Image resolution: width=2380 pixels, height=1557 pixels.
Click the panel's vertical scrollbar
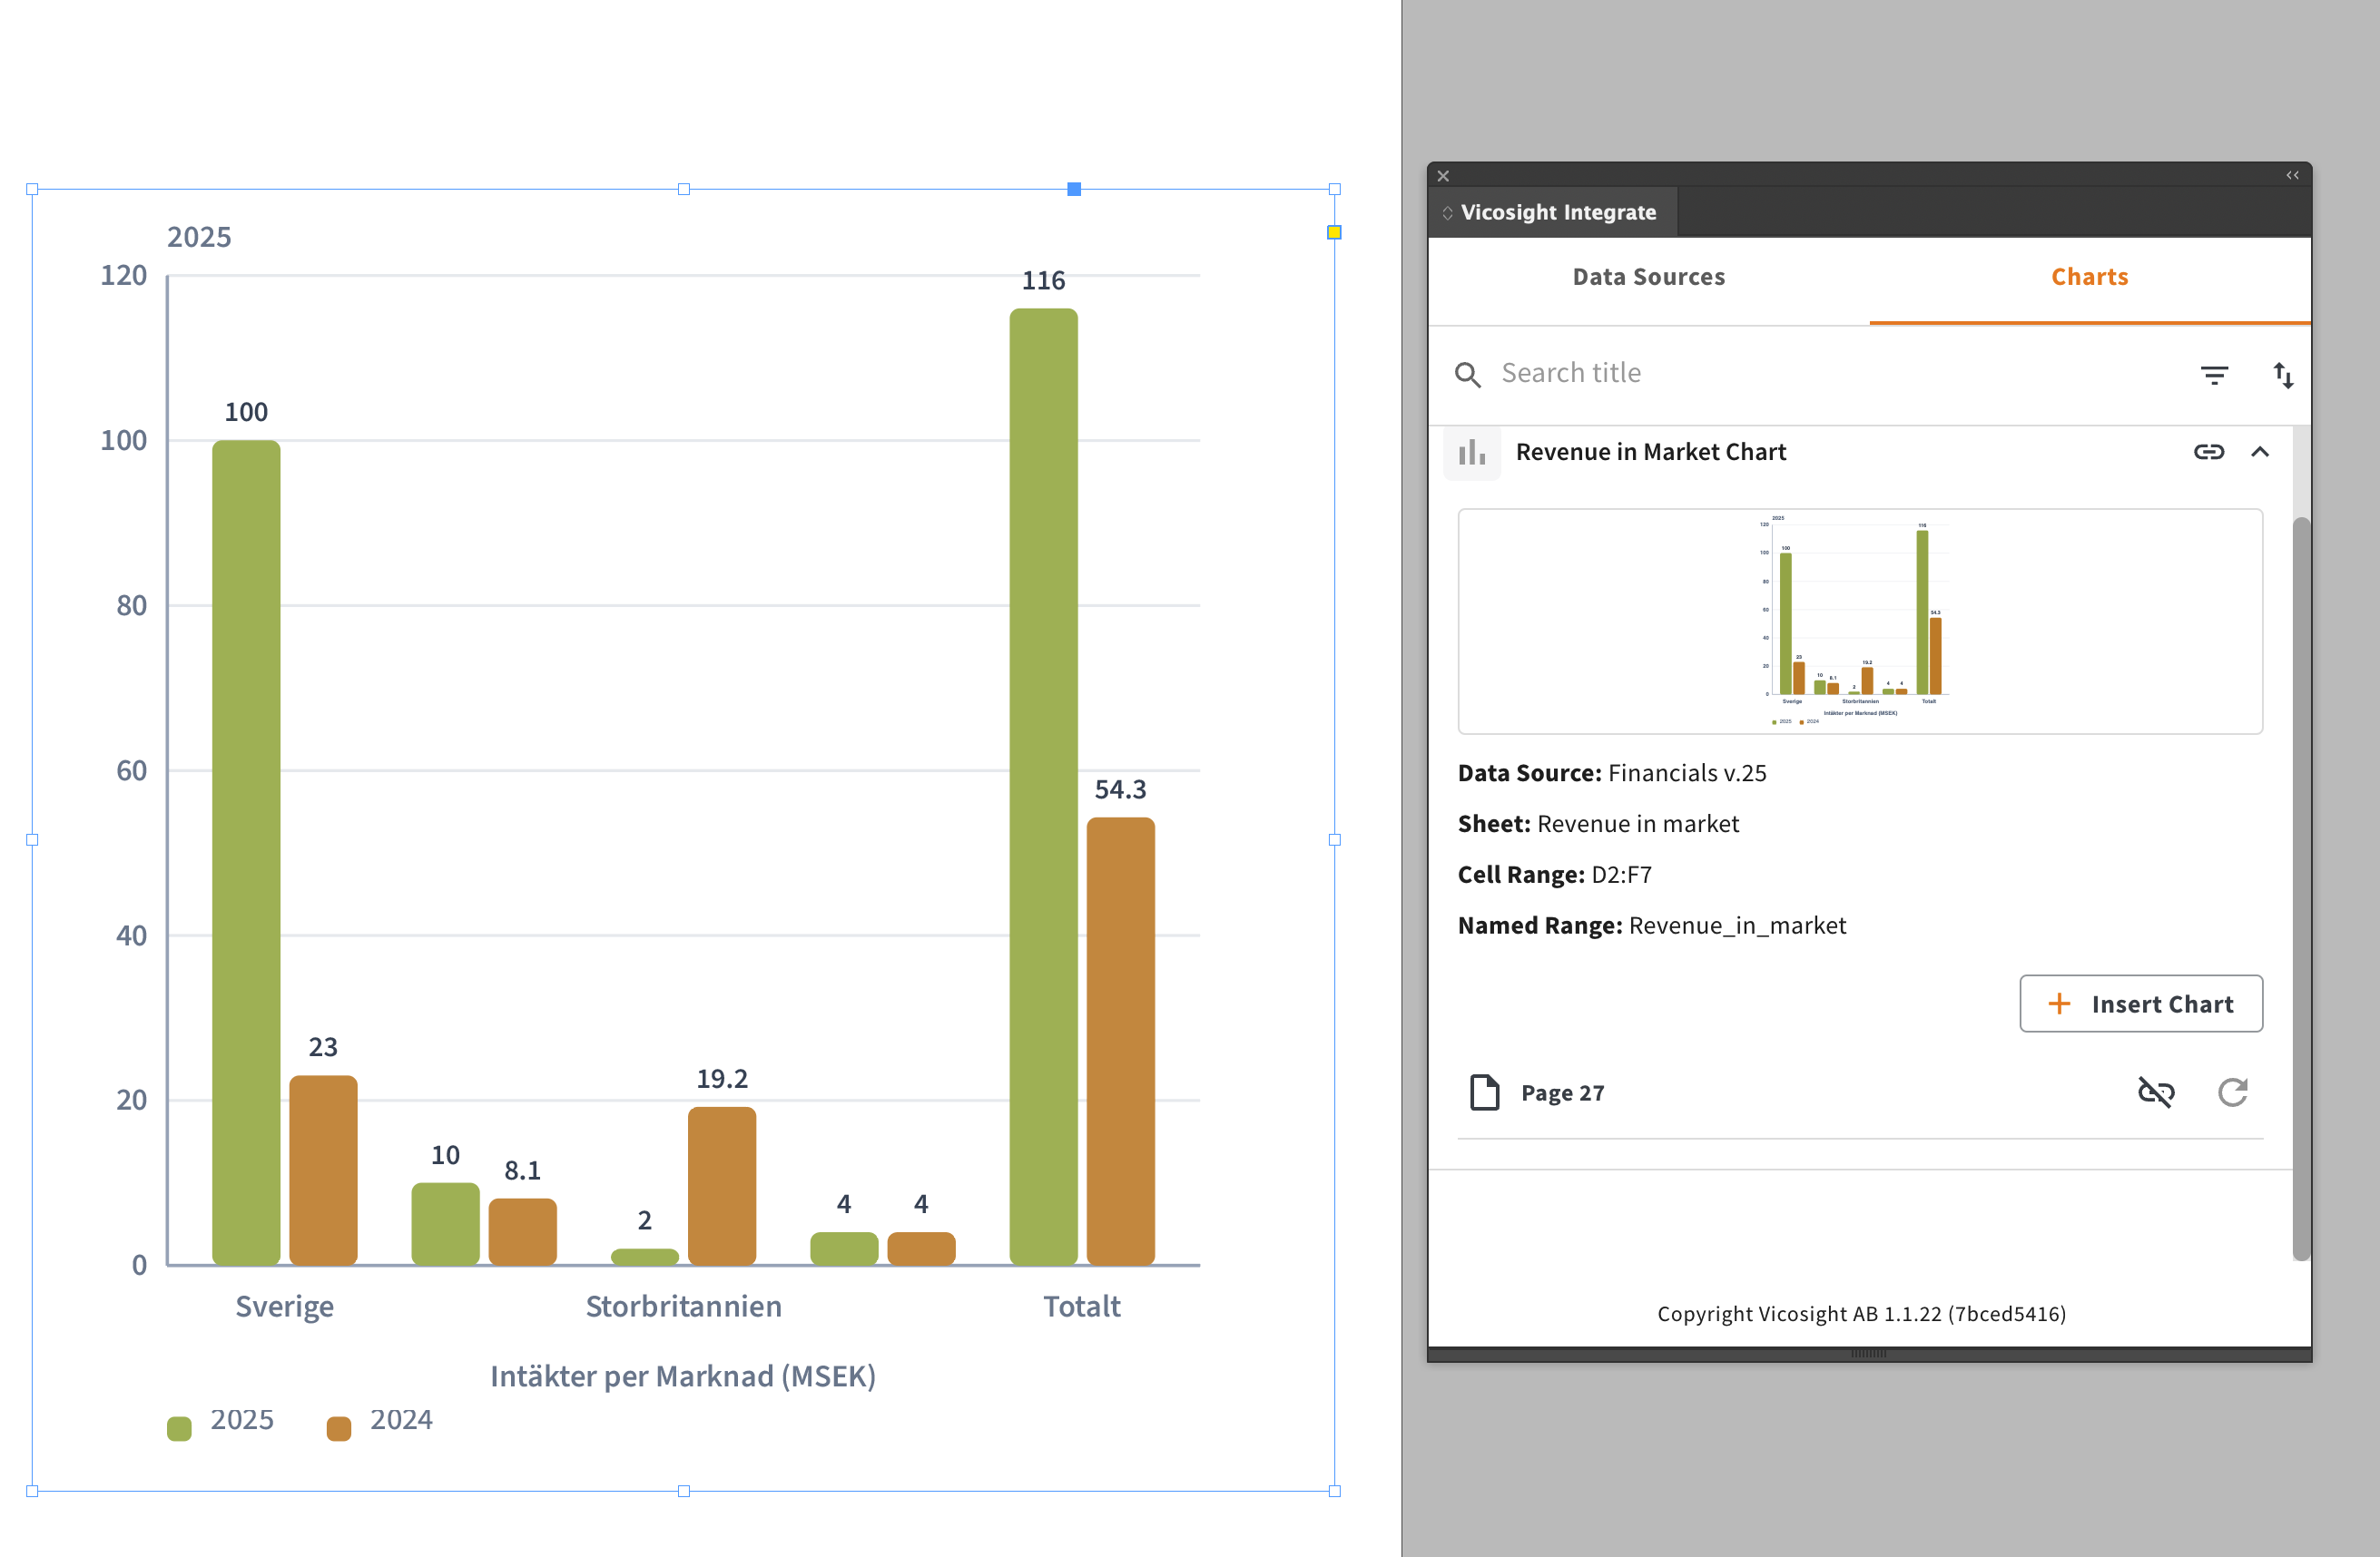(x=2300, y=887)
